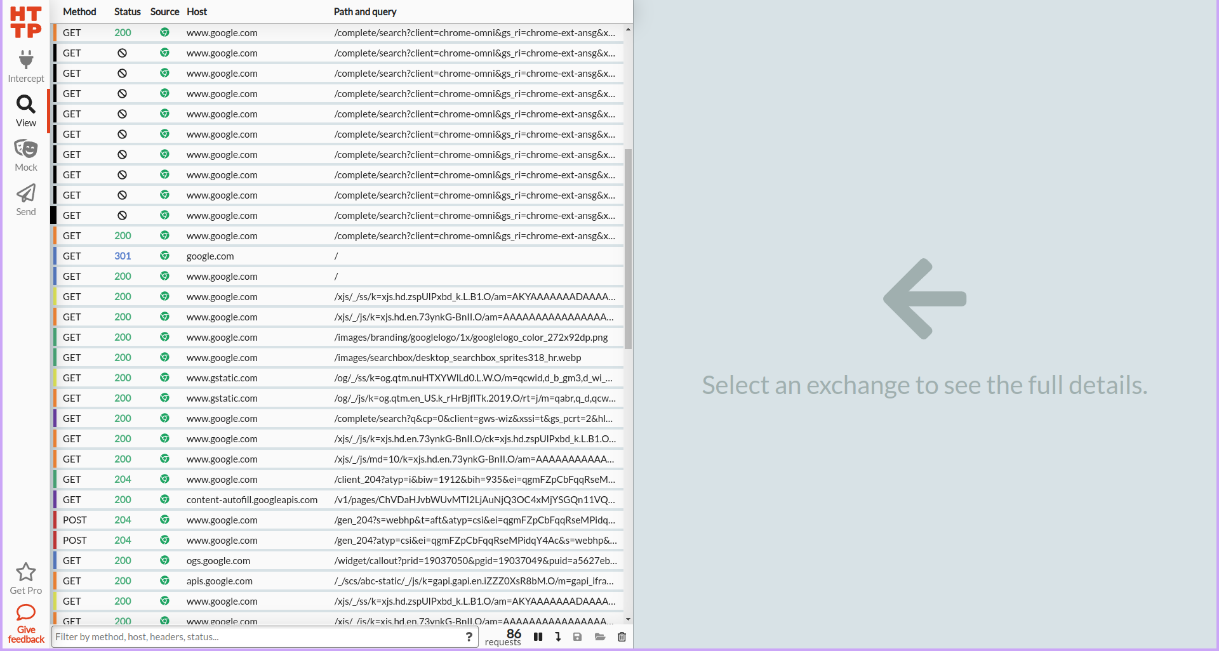Viewport: 1219px width, 651px height.
Task: Open filter help question mark
Action: [x=469, y=637]
